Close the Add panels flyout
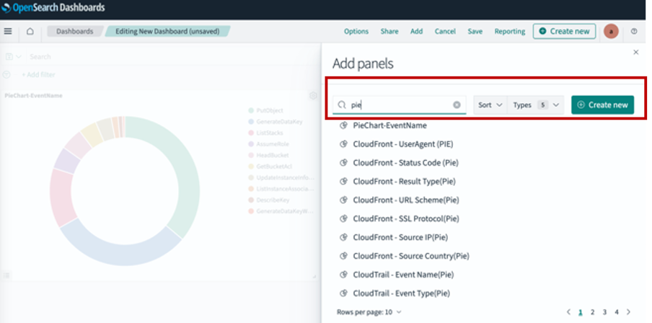The width and height of the screenshot is (652, 323). point(635,53)
